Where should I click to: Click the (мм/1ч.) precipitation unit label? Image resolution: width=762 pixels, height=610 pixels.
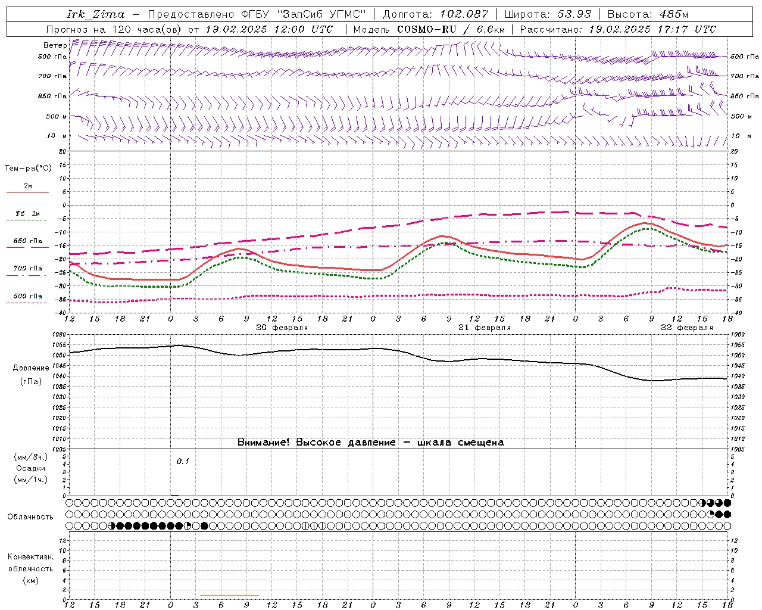[x=31, y=480]
